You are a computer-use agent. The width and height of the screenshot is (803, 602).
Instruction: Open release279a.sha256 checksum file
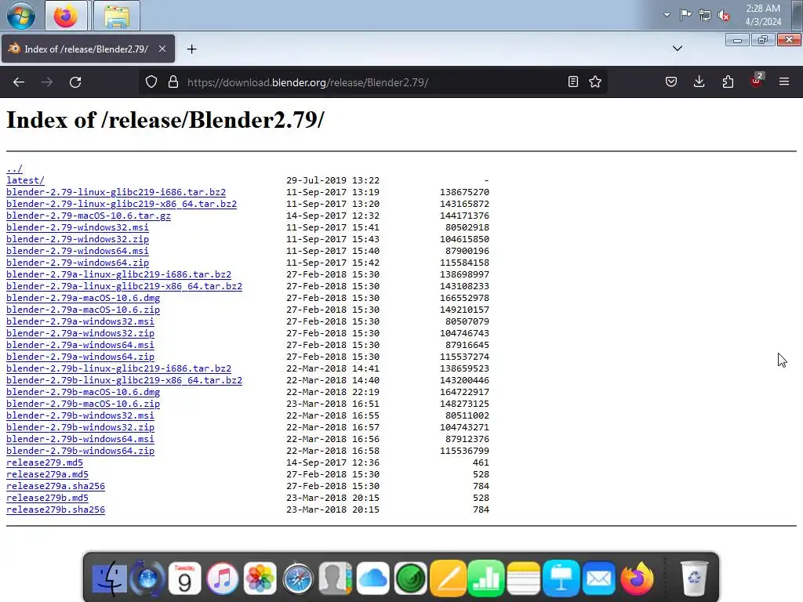tap(56, 486)
